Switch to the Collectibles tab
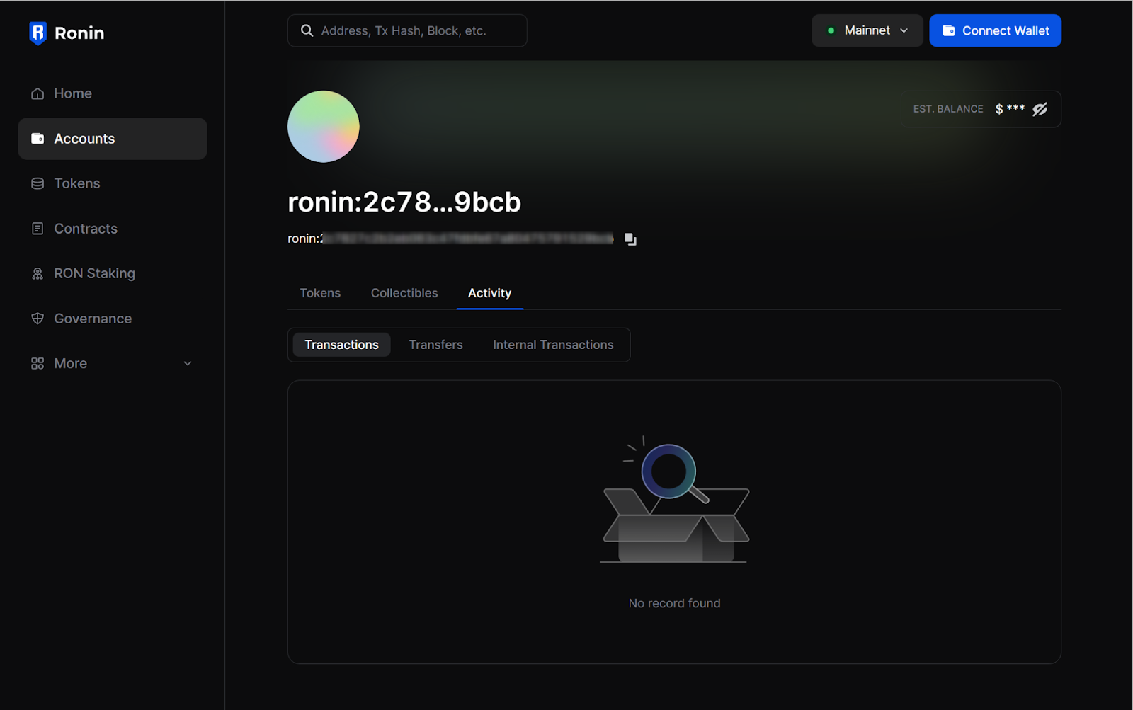 [404, 292]
